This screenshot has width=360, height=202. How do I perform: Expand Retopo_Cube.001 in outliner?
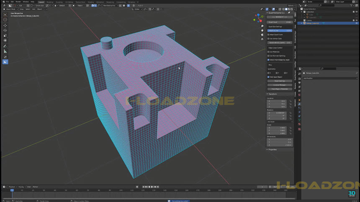click(302, 23)
